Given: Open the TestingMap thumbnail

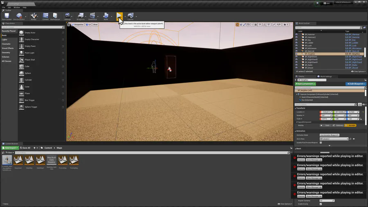Looking at the screenshot, I should [74, 160].
